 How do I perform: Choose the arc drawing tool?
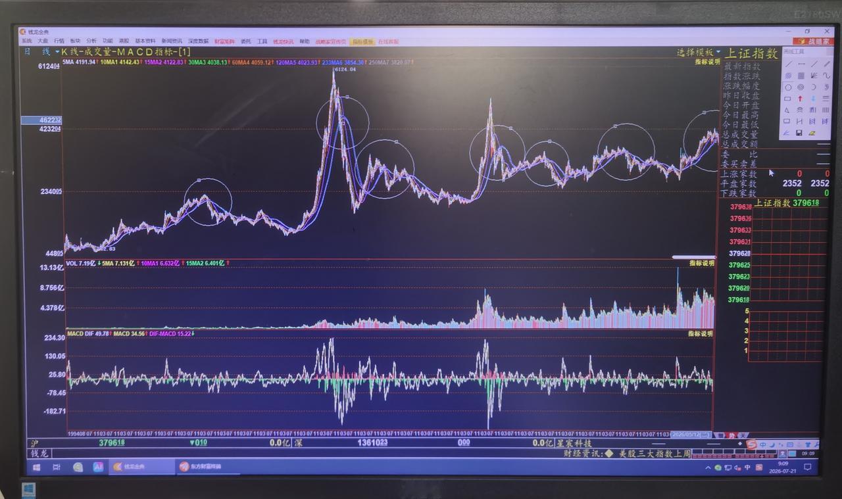[814, 87]
